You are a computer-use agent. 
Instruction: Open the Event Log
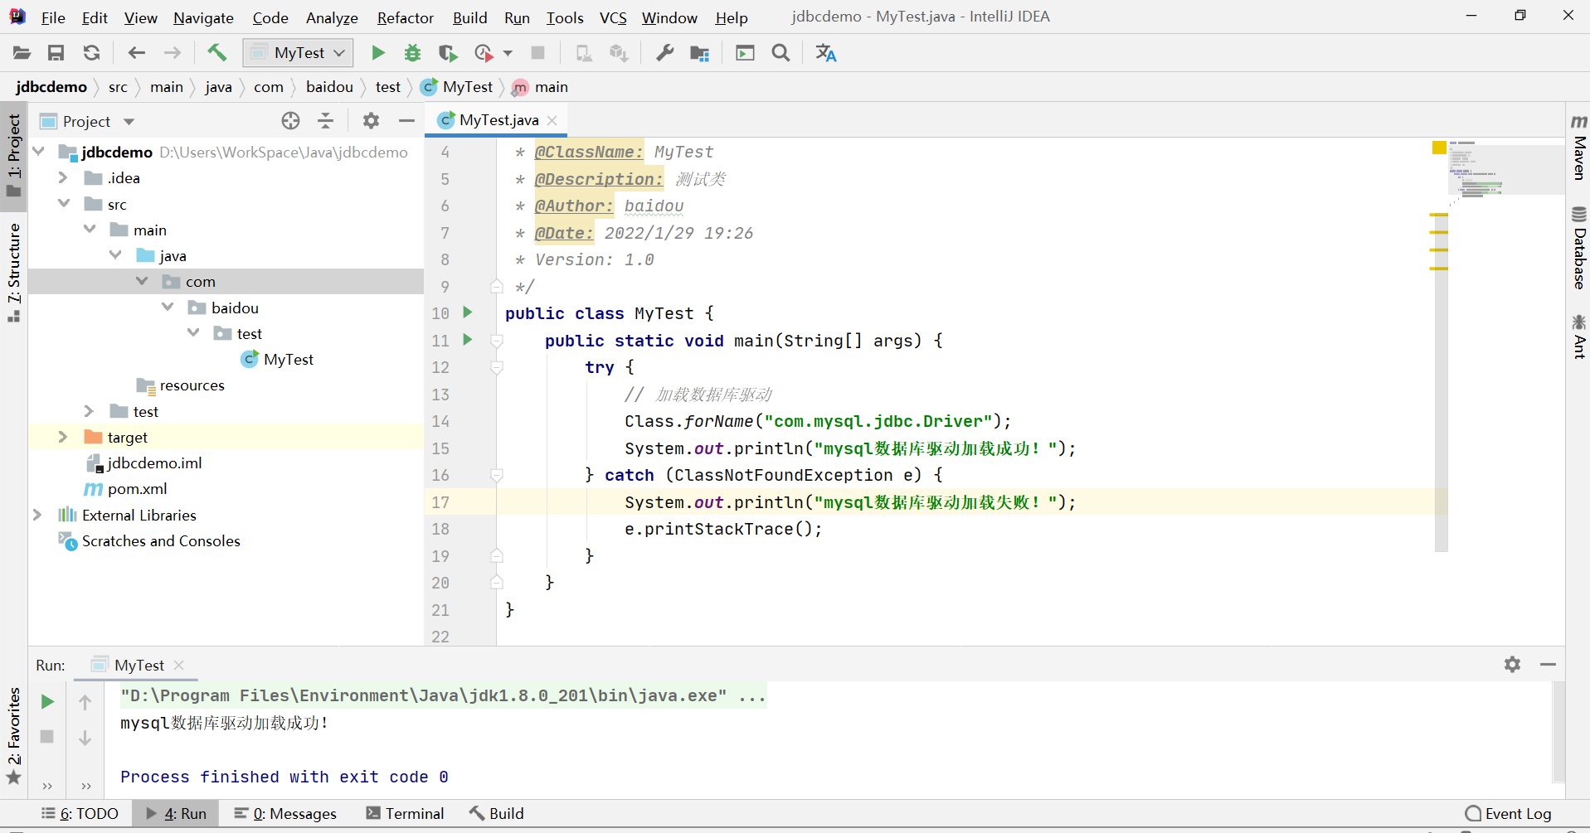1508,813
